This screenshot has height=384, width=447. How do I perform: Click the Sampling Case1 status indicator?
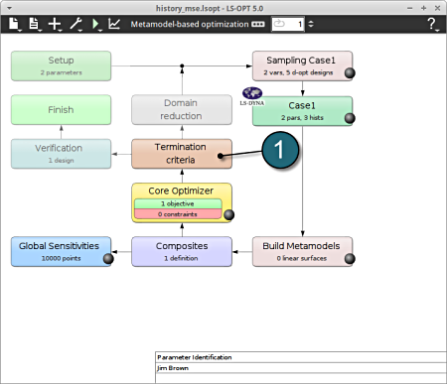tap(350, 72)
